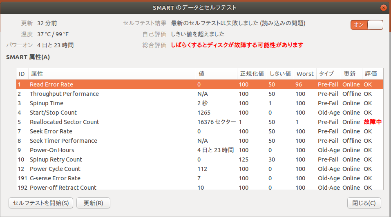391x217 pixels.
Task: Click the 正規化値 column header
Action: point(252,74)
